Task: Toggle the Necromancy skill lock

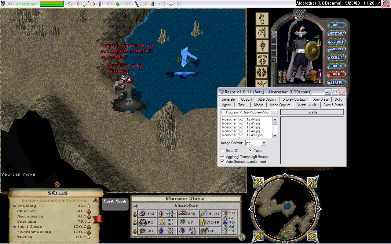Action: [89, 216]
